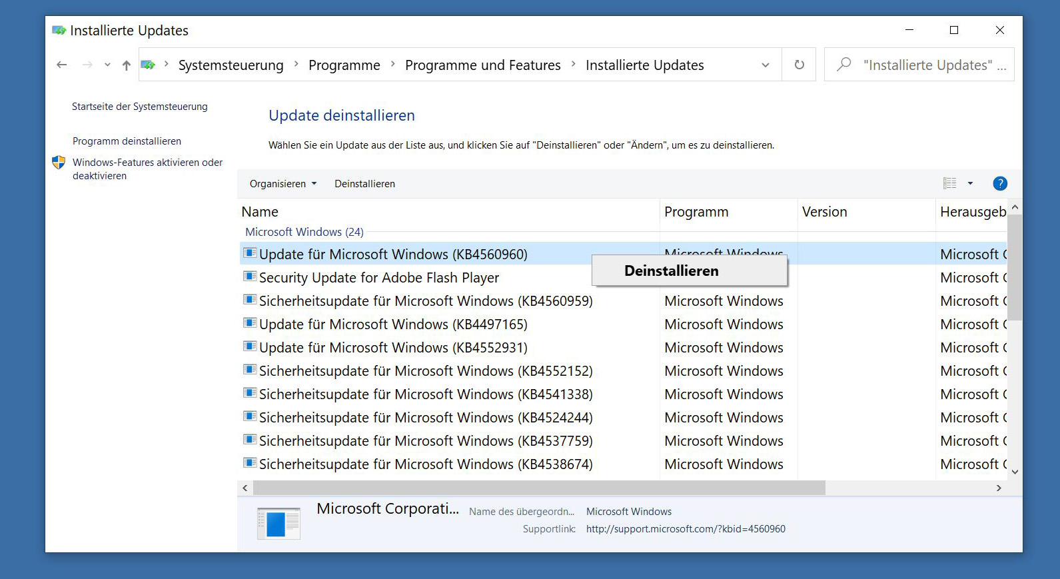Click the update icon of KB4560960
Viewport: 1060px width, 579px height.
tap(250, 253)
